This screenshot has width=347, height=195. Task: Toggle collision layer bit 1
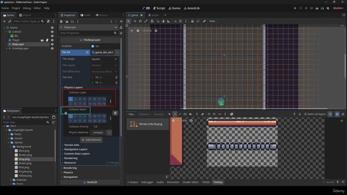pyautogui.click(x=70, y=99)
